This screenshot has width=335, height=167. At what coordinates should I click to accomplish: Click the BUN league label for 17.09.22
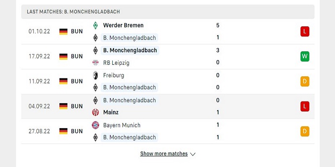coord(77,56)
